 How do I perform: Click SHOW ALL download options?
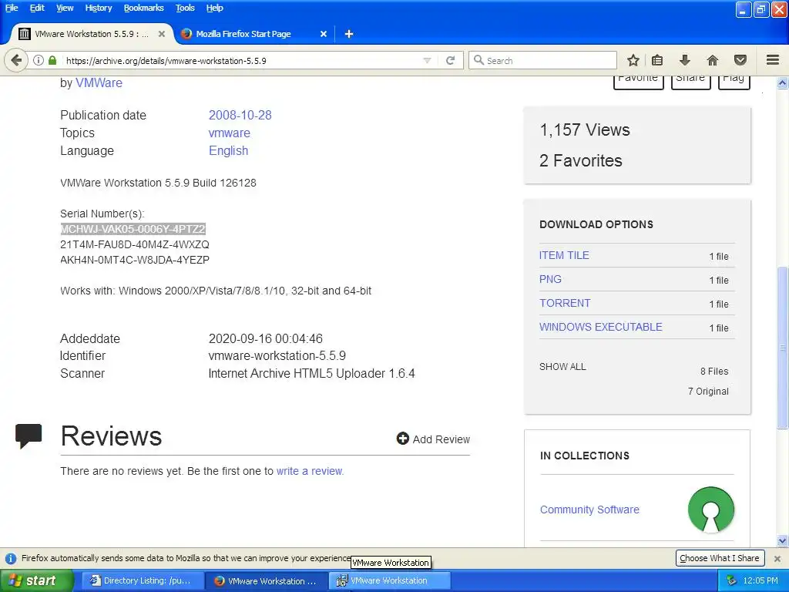pos(562,366)
